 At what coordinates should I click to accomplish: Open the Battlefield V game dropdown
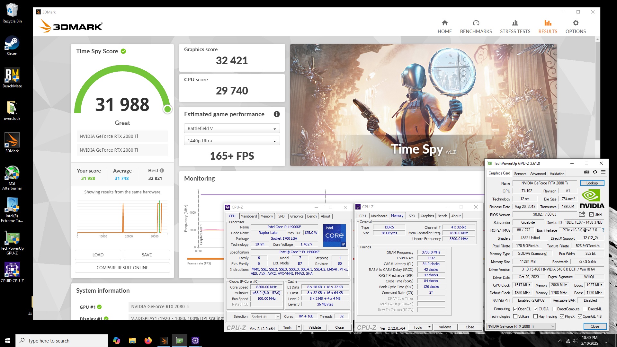232,129
